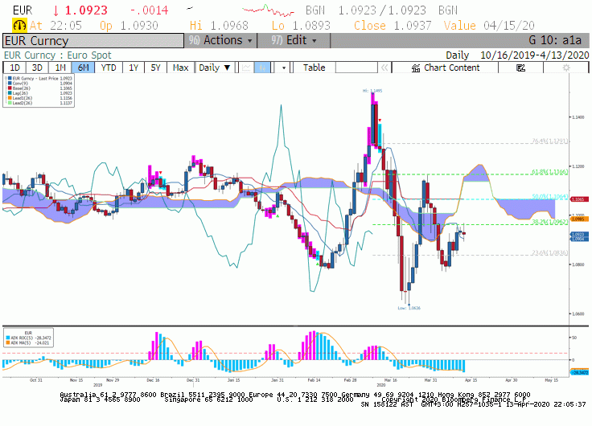This screenshot has width=592, height=426.
Task: Open the Daily periodicity dropdown
Action: [x=215, y=68]
